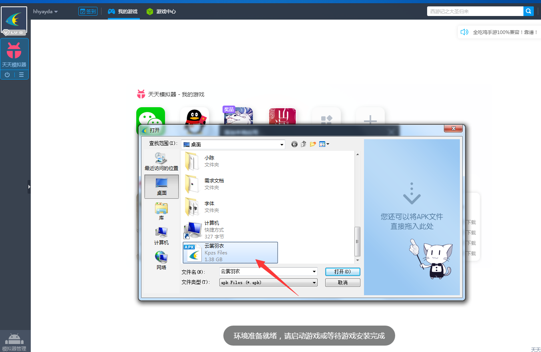Click announcement text 全吃鸡手游100%兼容
The image size is (541, 352).
tap(505, 32)
